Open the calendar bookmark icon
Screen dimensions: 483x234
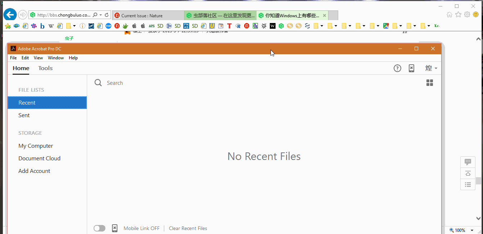tap(221, 26)
